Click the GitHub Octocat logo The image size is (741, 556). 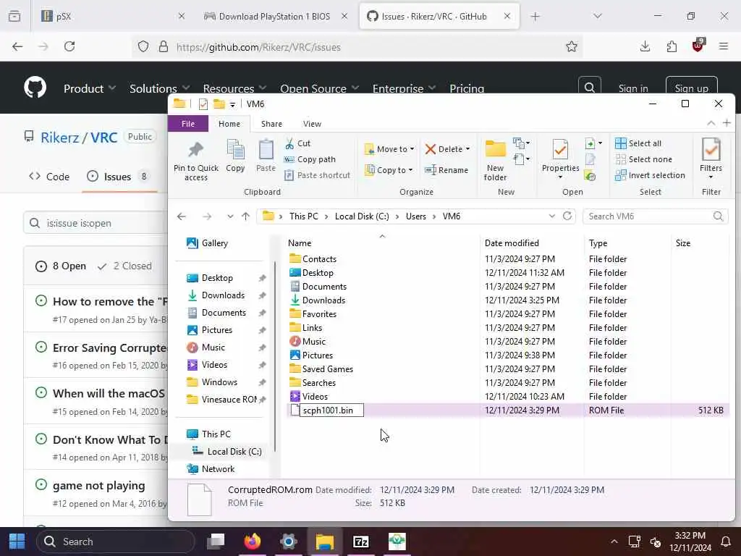(x=35, y=88)
